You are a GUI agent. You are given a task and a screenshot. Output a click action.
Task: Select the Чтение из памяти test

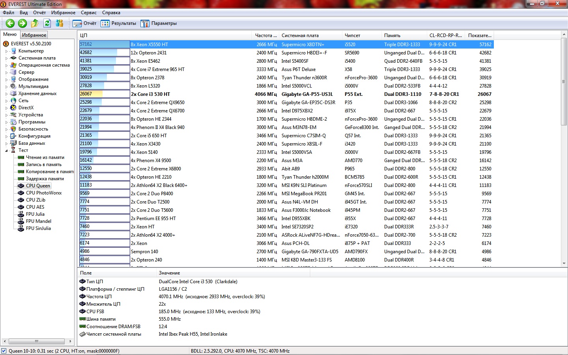point(45,157)
